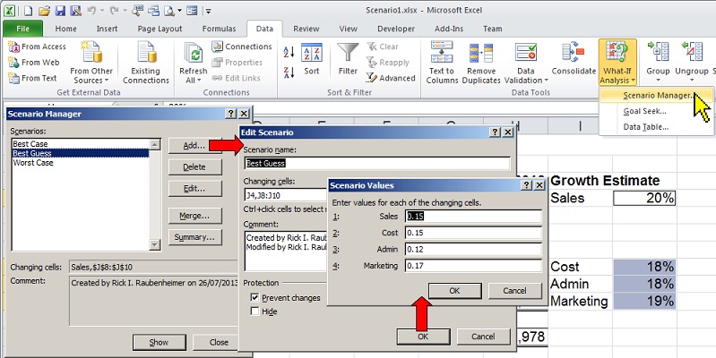Image resolution: width=716 pixels, height=358 pixels.
Task: Click the Admin value input field
Action: 473,249
